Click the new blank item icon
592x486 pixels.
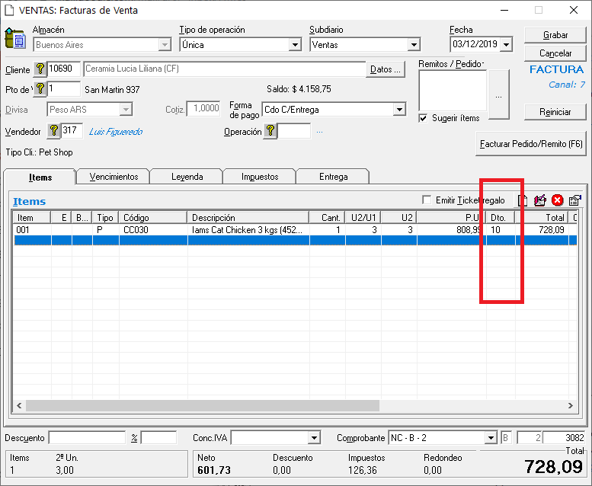[x=523, y=200]
